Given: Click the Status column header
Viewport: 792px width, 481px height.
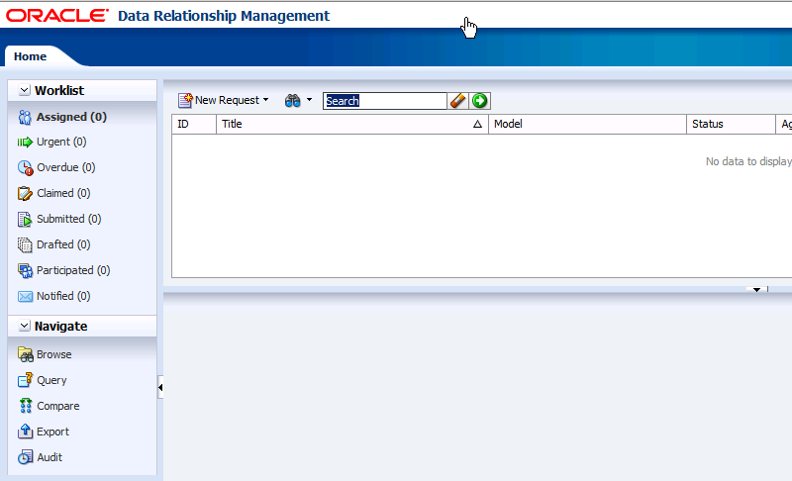Looking at the screenshot, I should click(x=731, y=124).
